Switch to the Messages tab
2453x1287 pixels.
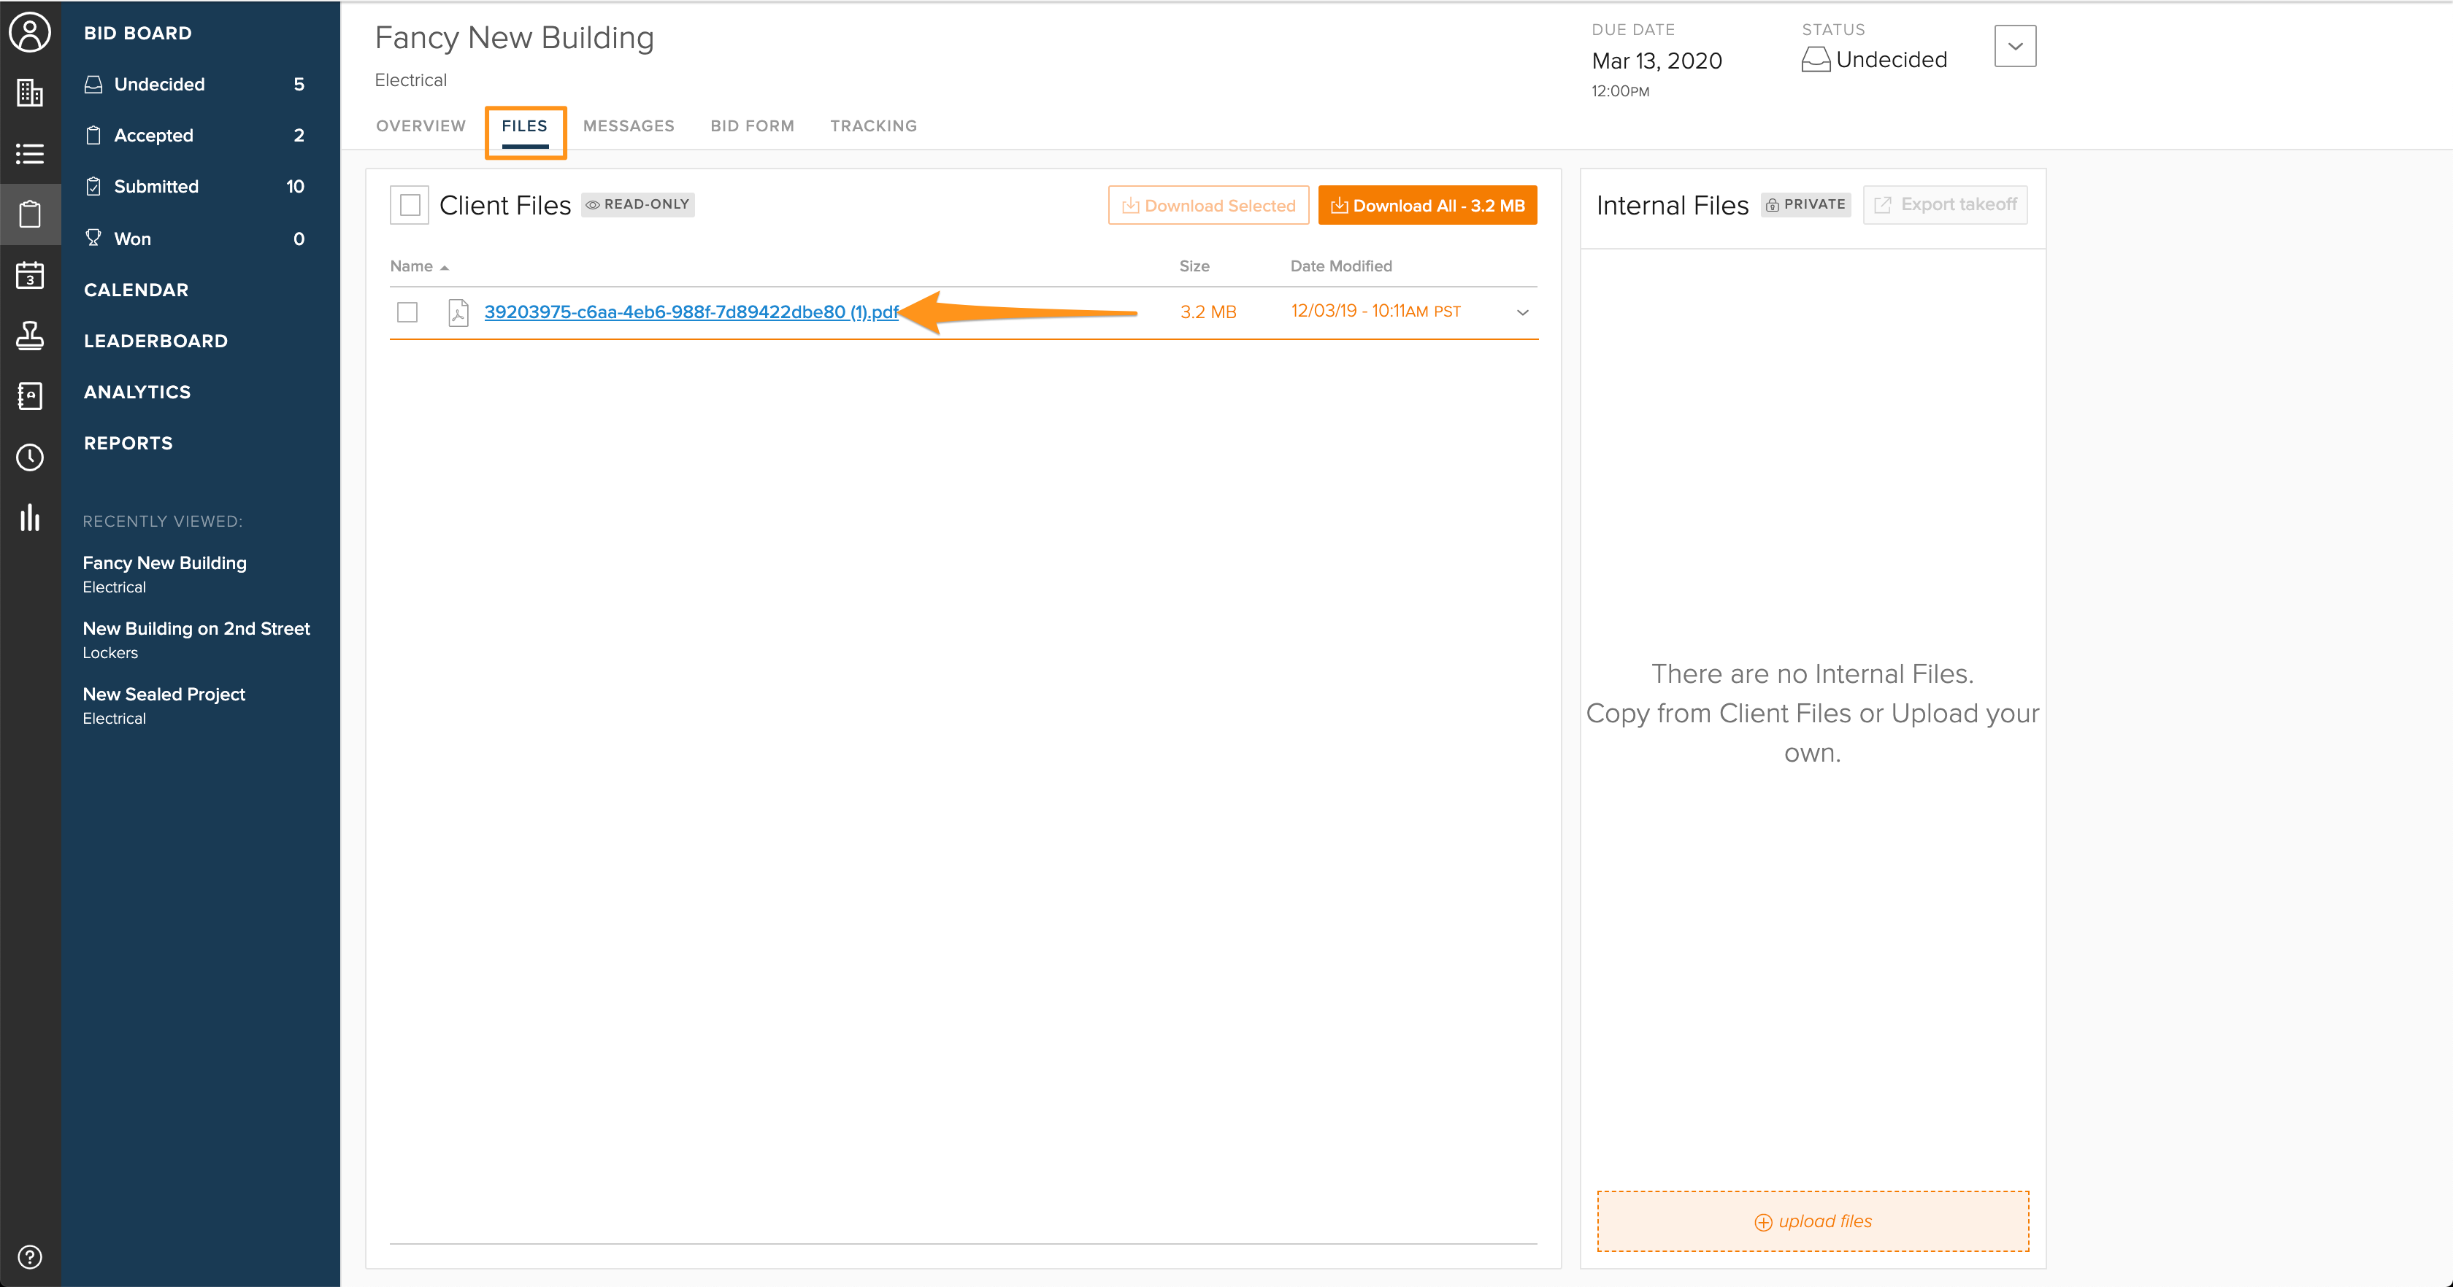coord(628,125)
